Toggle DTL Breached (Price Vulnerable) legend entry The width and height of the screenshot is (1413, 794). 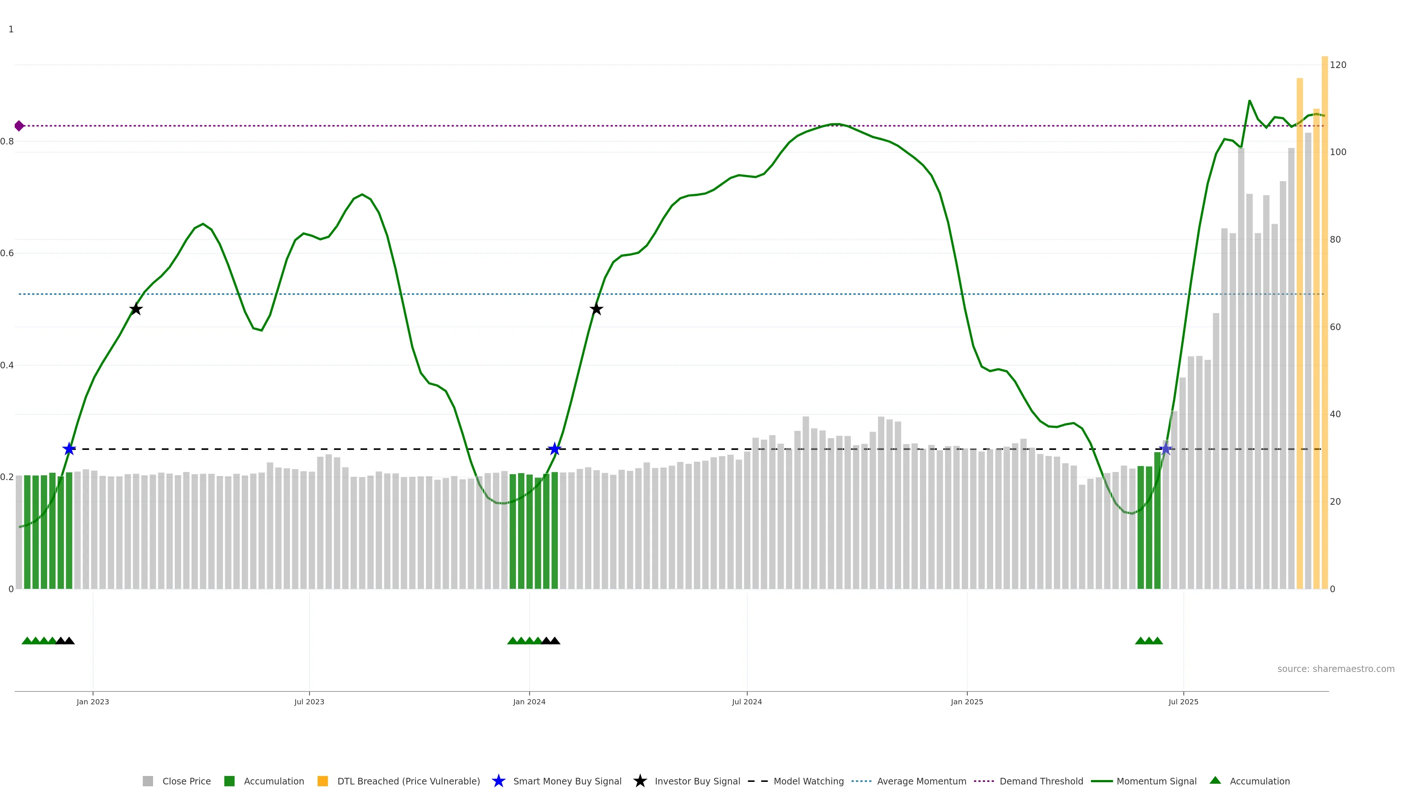point(408,782)
